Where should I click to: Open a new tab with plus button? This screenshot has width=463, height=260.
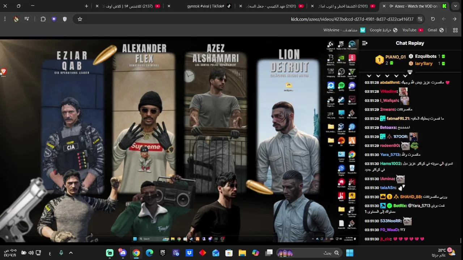click(x=86, y=6)
